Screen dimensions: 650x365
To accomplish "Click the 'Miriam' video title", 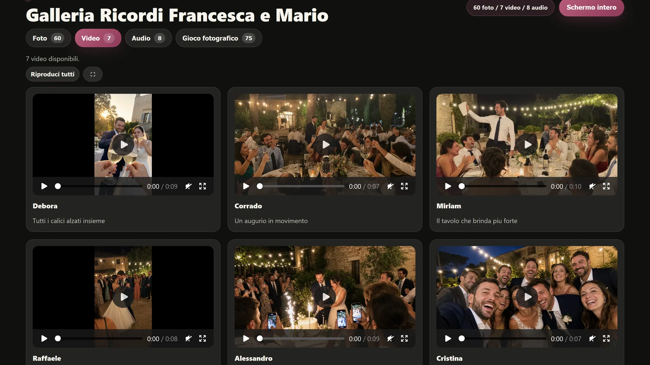I will (448, 206).
